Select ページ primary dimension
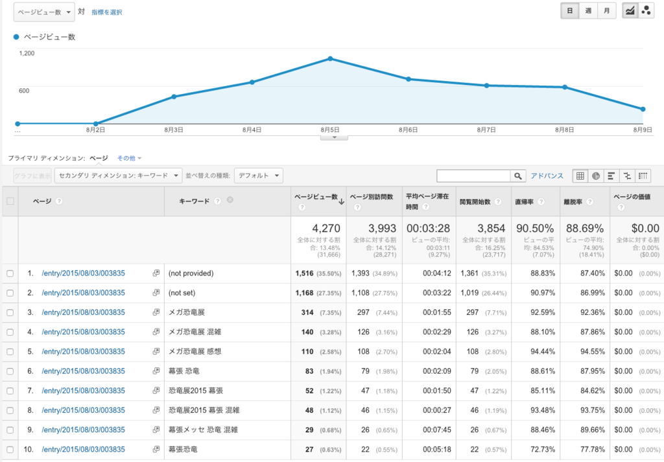The image size is (664, 462). click(99, 158)
